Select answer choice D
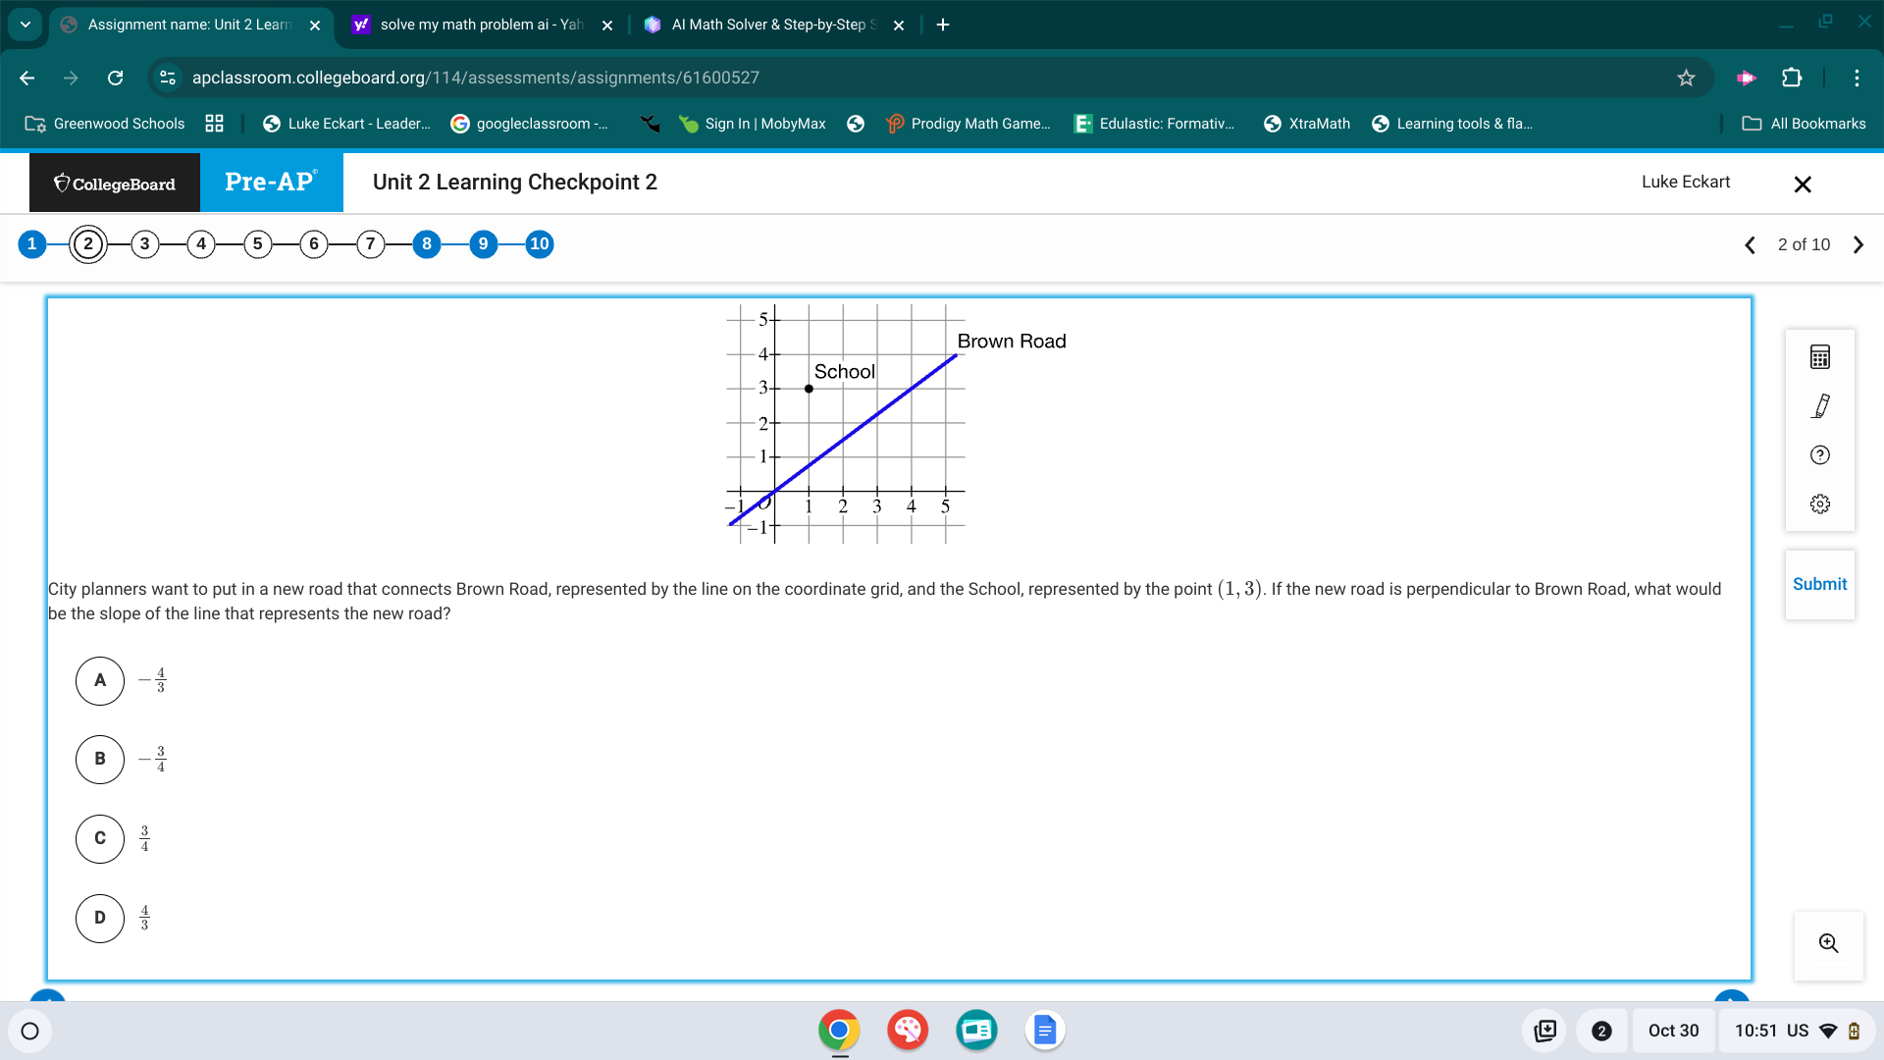Image resolution: width=1884 pixels, height=1060 pixels. click(100, 919)
